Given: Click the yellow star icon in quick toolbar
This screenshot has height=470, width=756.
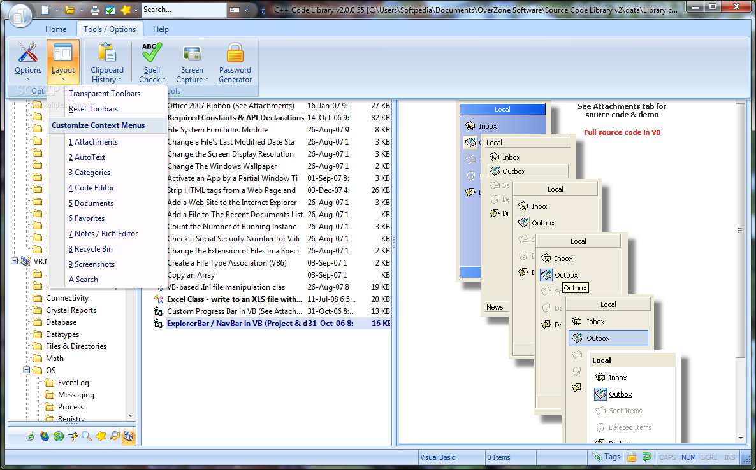Looking at the screenshot, I should tap(126, 10).
